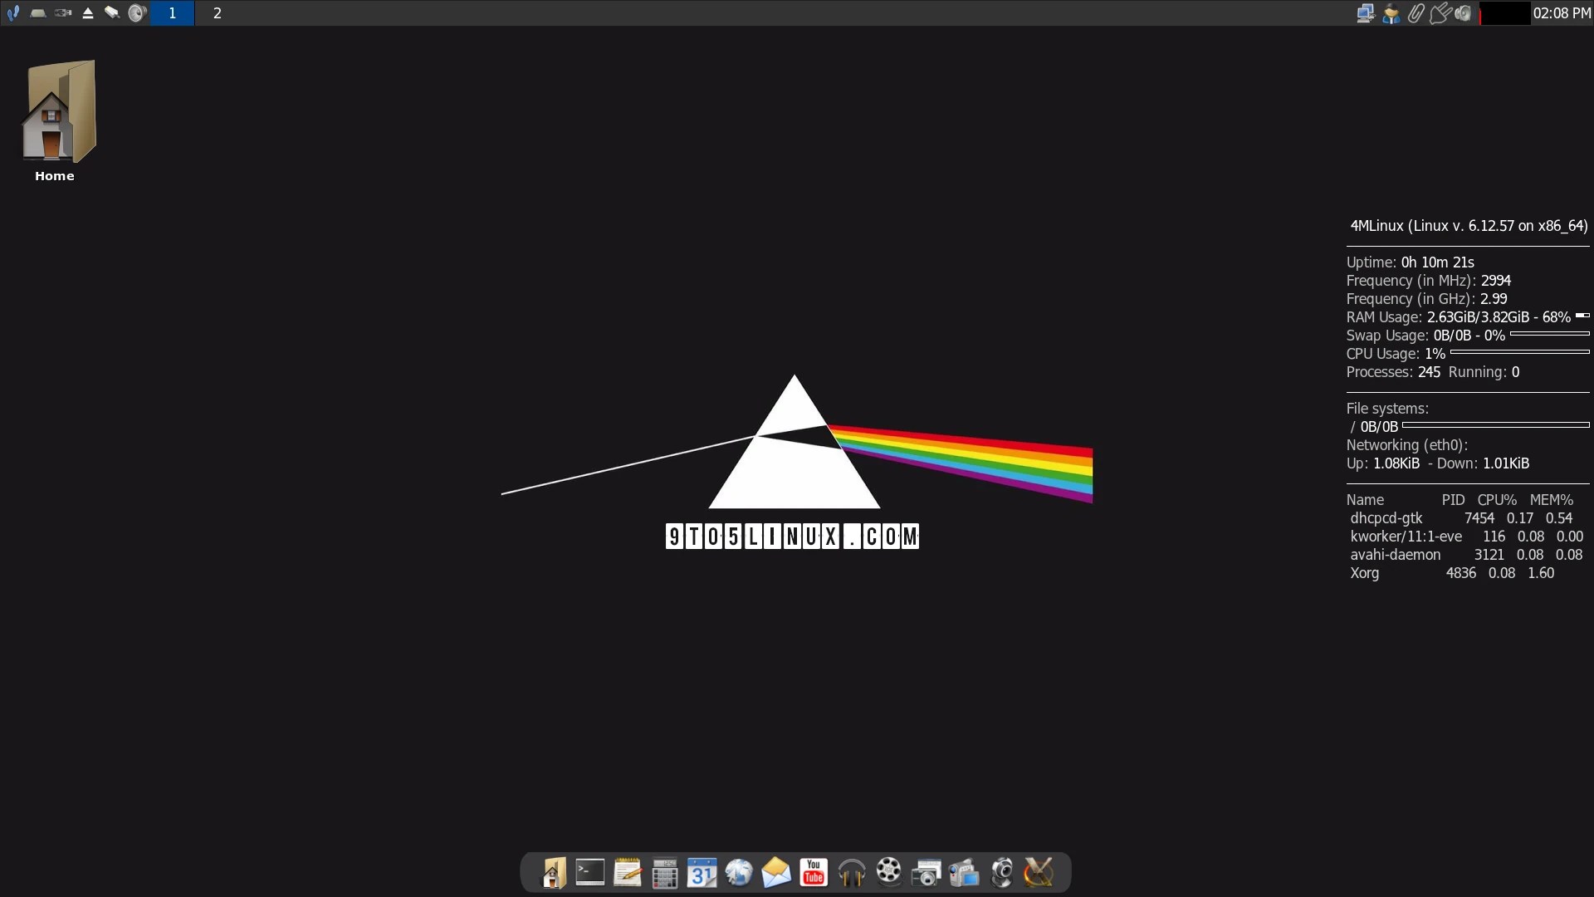Select workspace 1 in the pager

(x=172, y=12)
